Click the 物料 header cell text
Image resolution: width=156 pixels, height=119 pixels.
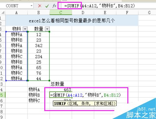(x=17, y=29)
